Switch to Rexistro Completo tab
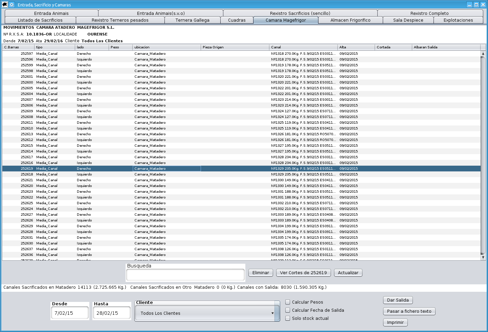This screenshot has width=488, height=332. pos(429,13)
